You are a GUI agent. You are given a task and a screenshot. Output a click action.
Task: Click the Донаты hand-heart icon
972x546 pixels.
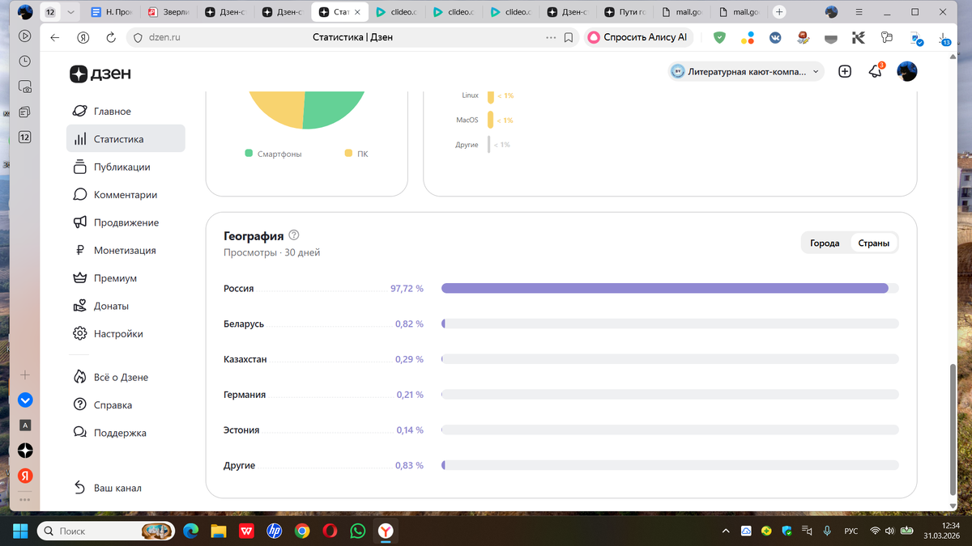(79, 306)
